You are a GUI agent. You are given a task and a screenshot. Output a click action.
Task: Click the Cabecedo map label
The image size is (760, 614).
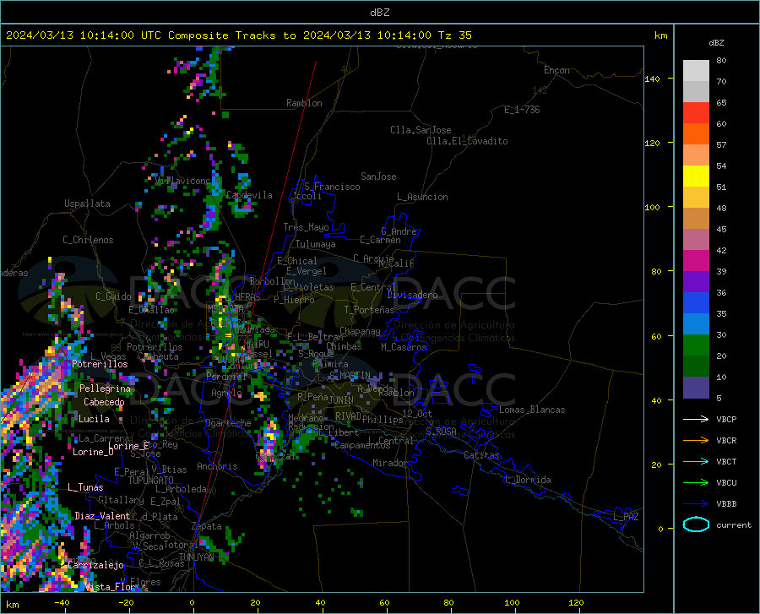pos(104,402)
